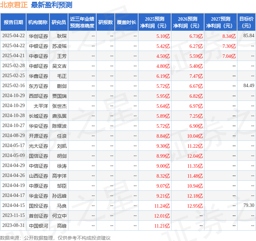Click the 2026预测净利润 column header
The image size is (256, 241).
click(188, 22)
